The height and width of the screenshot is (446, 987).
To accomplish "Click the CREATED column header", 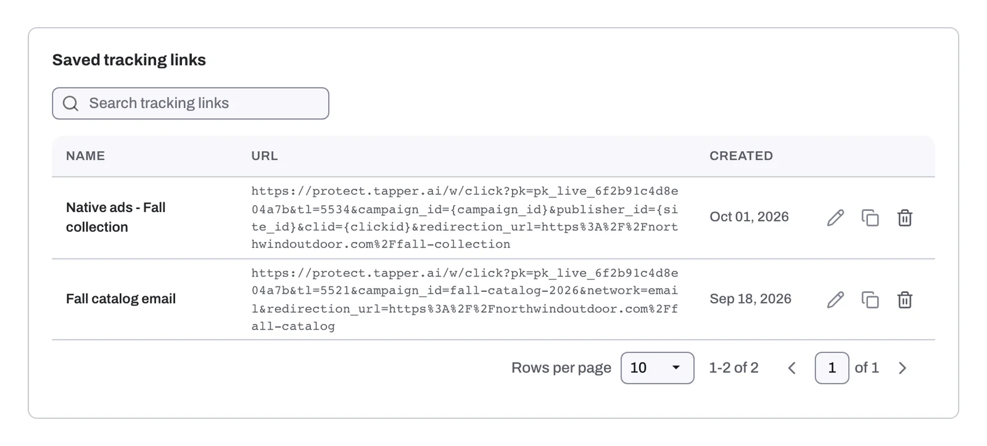I will pyautogui.click(x=741, y=156).
